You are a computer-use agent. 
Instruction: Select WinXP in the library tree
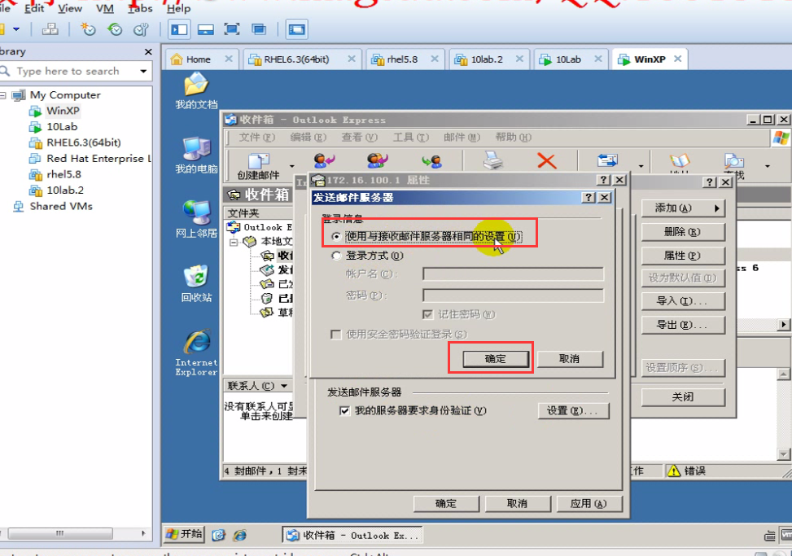click(x=63, y=111)
